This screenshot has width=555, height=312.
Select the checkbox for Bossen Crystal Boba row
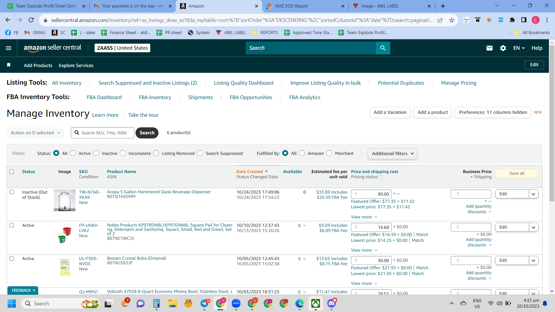coord(12,258)
